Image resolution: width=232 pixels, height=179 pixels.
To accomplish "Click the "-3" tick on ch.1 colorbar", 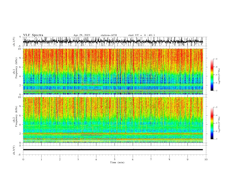I will coord(216,59).
